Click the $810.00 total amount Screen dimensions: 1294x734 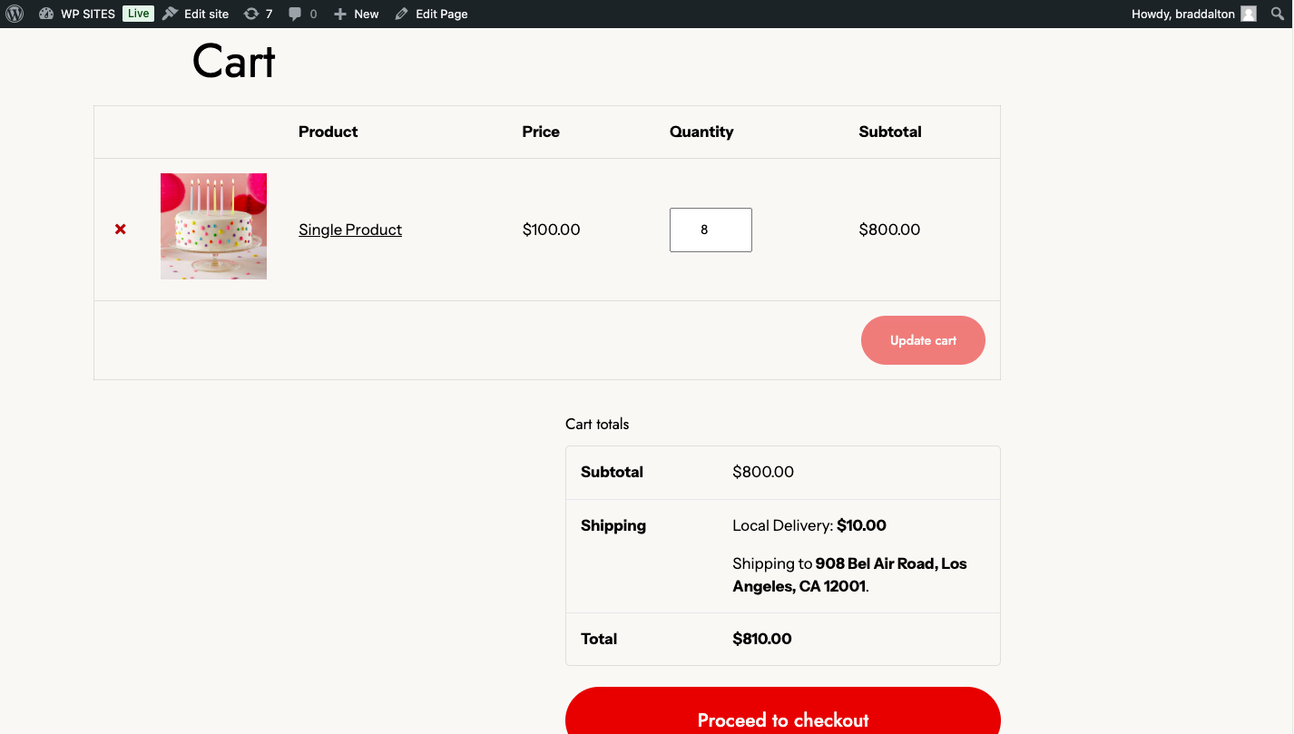tap(761, 639)
